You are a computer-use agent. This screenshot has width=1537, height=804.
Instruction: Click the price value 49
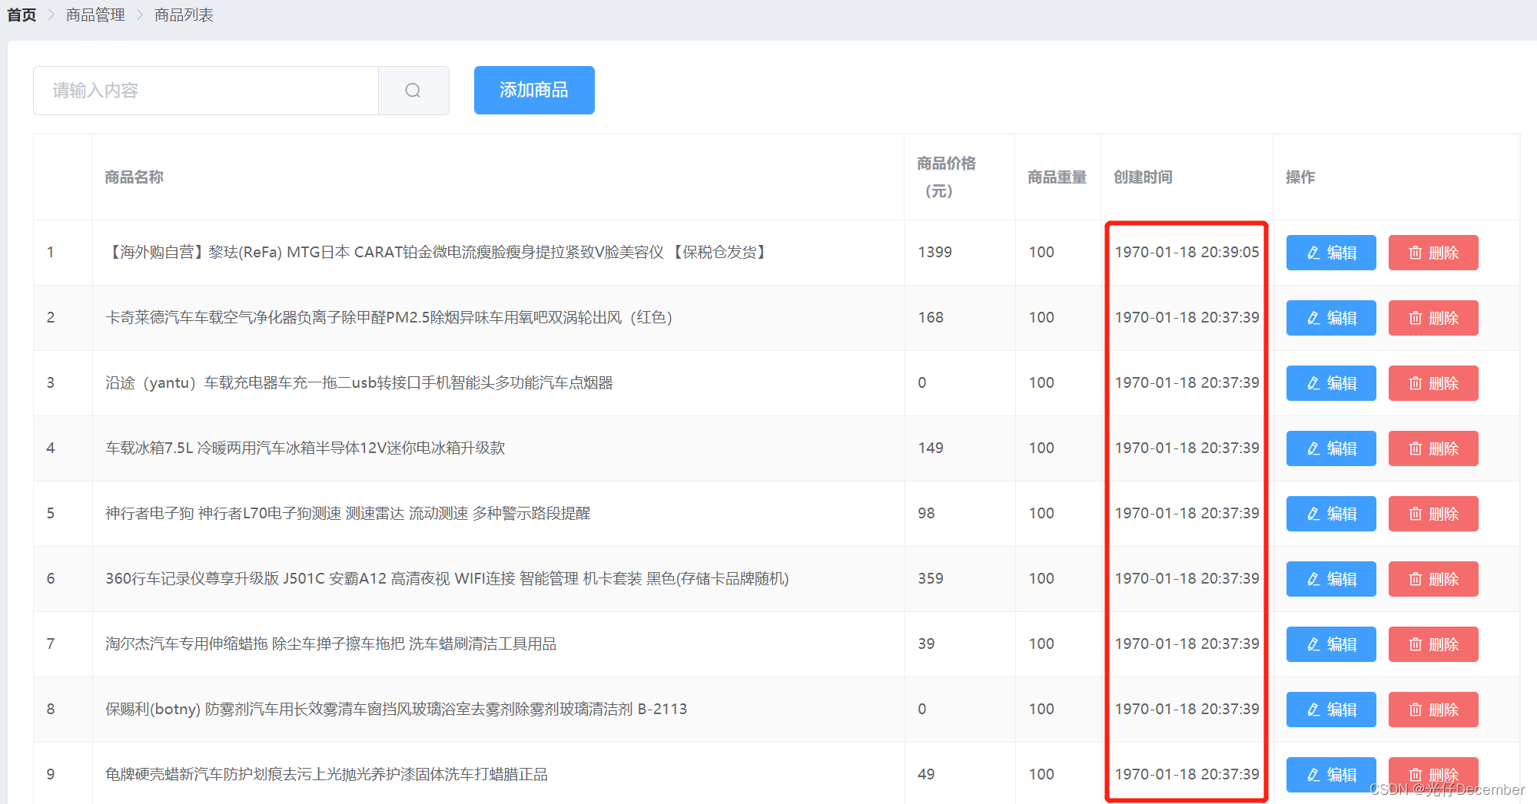tap(926, 774)
